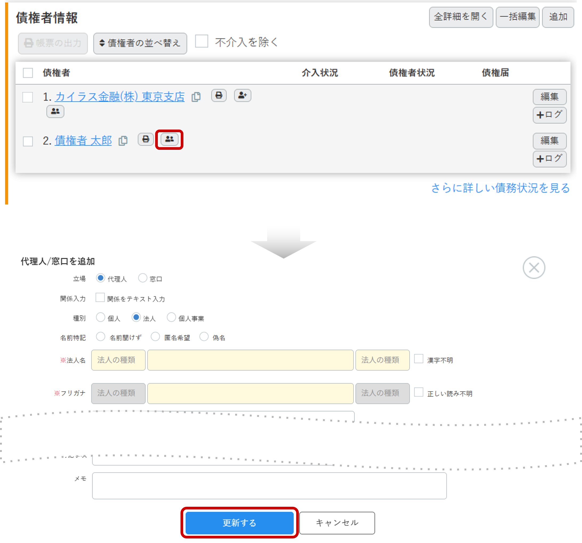
Task: Click into the メモ text area
Action: point(269,486)
